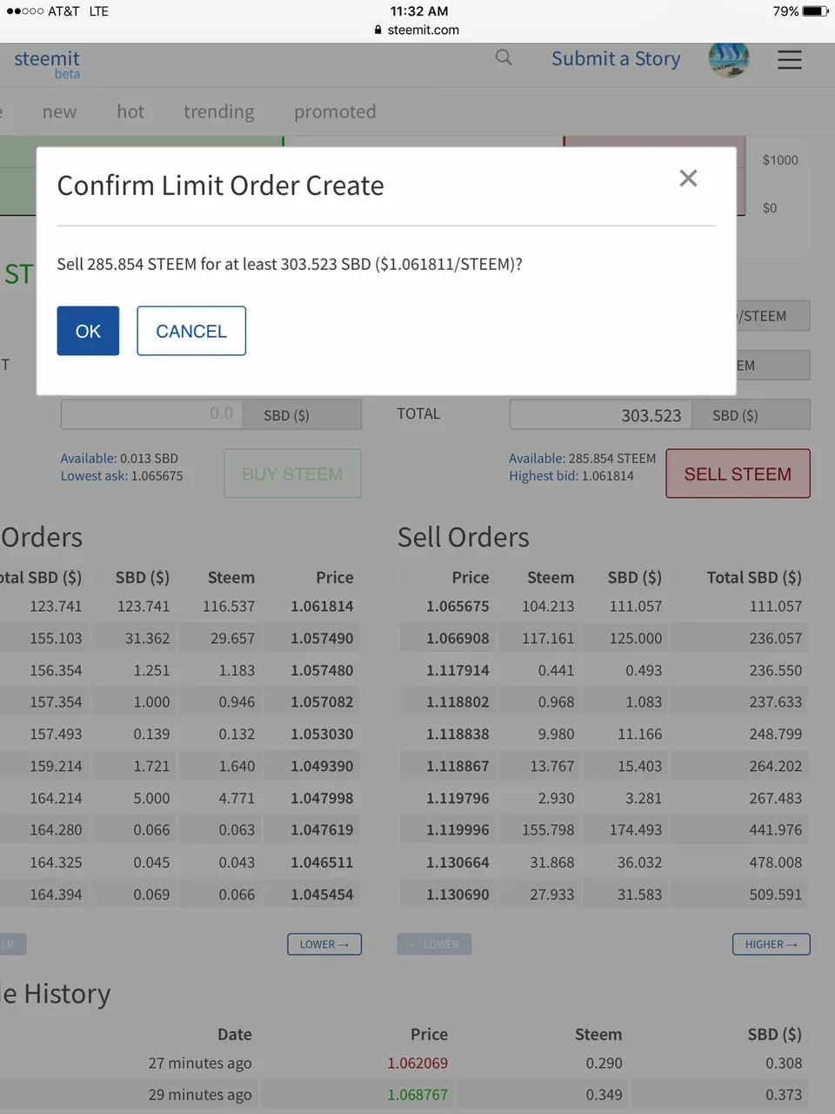Select buy order price 1.057490
This screenshot has width=835, height=1114.
click(x=322, y=638)
